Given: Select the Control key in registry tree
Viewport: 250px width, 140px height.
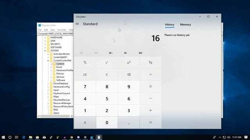Looking at the screenshot, I should pos(60,64).
